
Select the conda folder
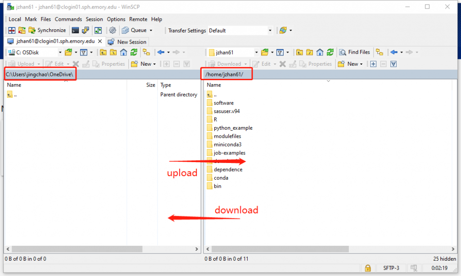(217, 178)
